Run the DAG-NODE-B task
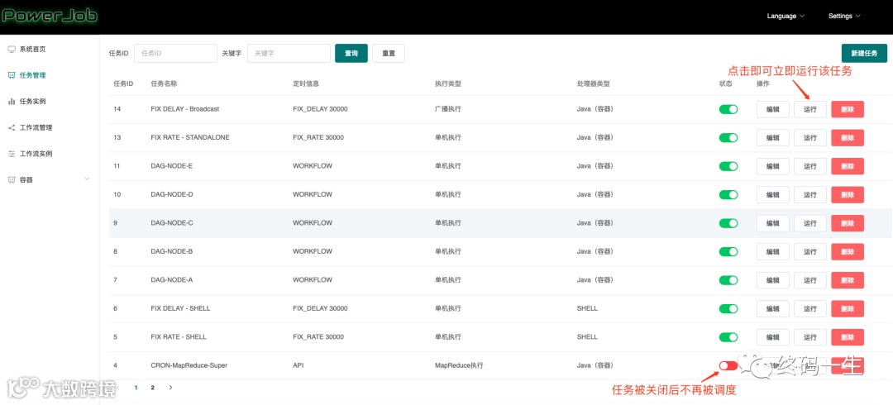This screenshot has width=893, height=405. click(809, 252)
